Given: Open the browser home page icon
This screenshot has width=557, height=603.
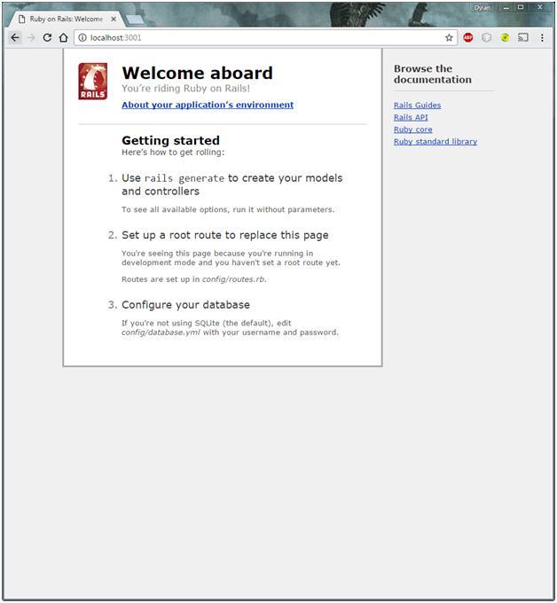Looking at the screenshot, I should [x=64, y=37].
